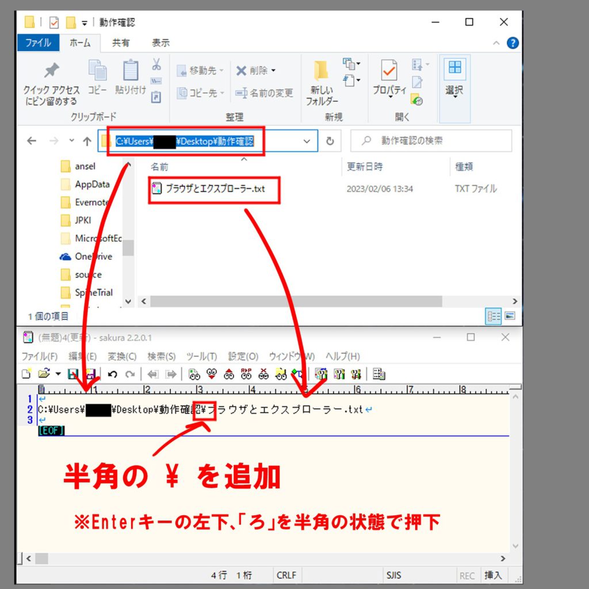The height and width of the screenshot is (589, 589).
Task: Open sakura's 設定(O) menu
Action: tap(243, 356)
